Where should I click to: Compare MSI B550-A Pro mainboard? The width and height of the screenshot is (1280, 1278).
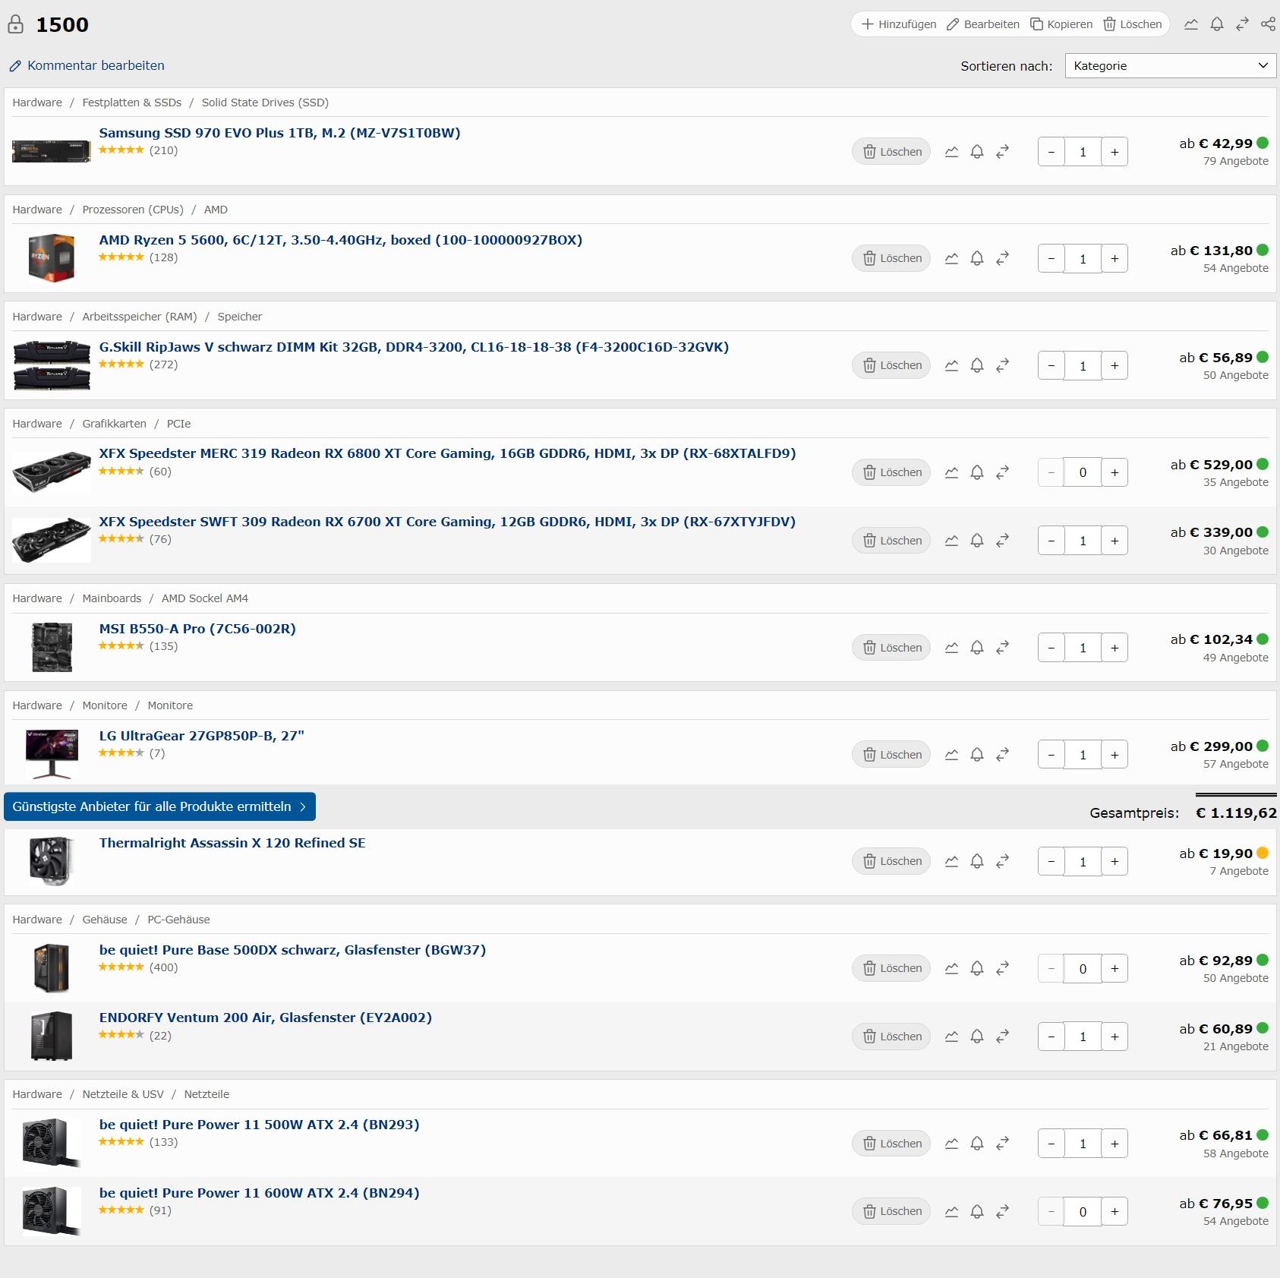(x=1002, y=648)
